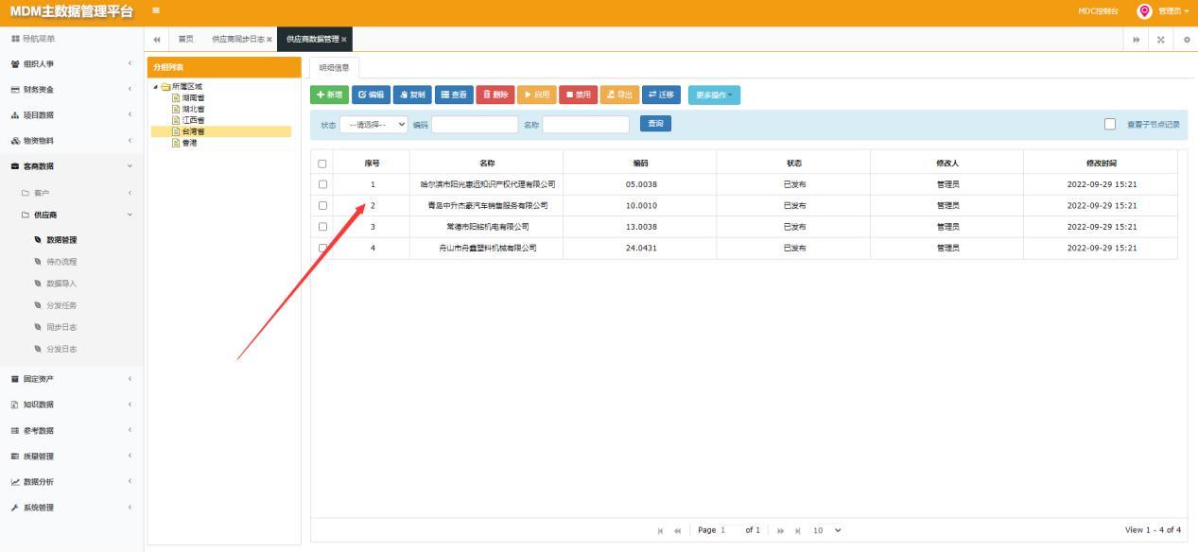Open the 同步日志 sidebar menu item
Image resolution: width=1198 pixels, height=552 pixels.
click(x=61, y=327)
